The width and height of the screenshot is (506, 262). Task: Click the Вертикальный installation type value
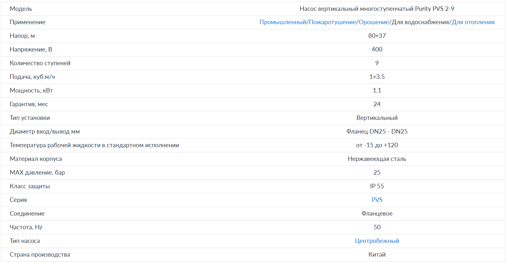coord(377,118)
